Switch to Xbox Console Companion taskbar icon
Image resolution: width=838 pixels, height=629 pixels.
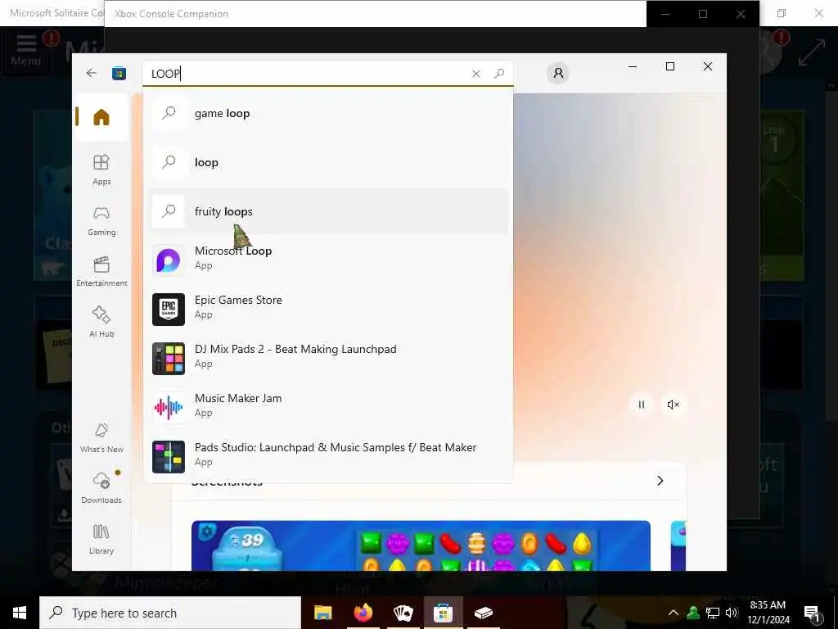pyautogui.click(x=483, y=613)
